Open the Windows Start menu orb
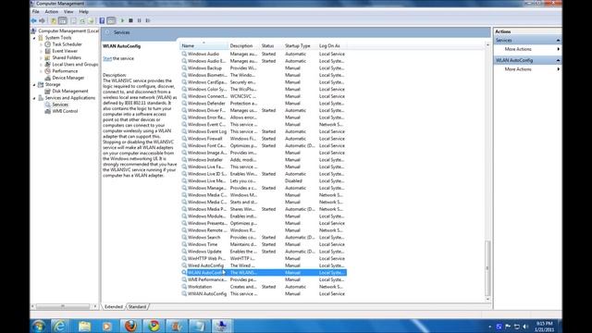Image resolution: width=592 pixels, height=333 pixels. point(39,326)
